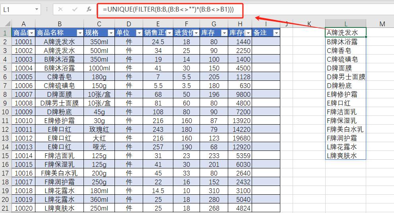Image resolution: width=394 pixels, height=213 pixels.
Task: Click spilled result L牌花露水 in column L
Action: pyautogui.click(x=345, y=147)
